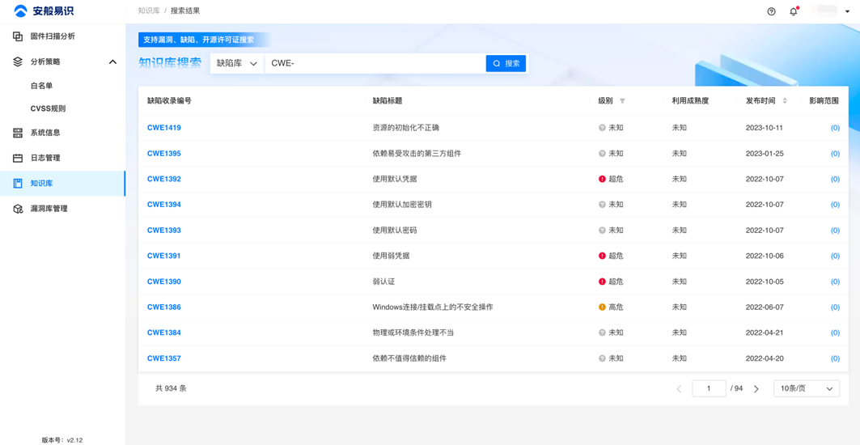Open the 10条/页 page size dropdown

click(x=806, y=388)
